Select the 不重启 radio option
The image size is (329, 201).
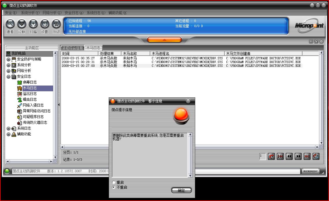114,187
